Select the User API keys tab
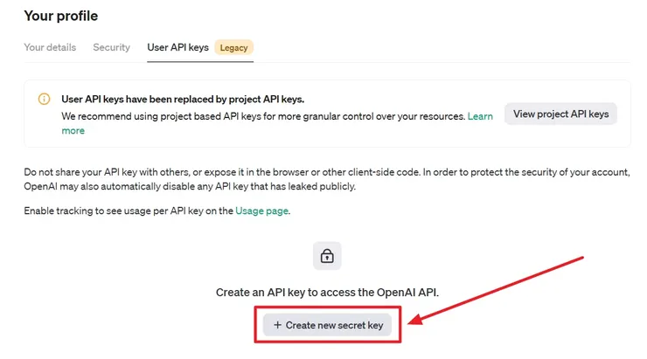The width and height of the screenshot is (647, 359). 177,47
